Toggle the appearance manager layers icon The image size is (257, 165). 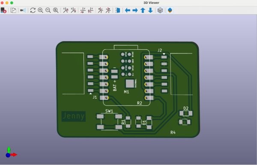170,10
